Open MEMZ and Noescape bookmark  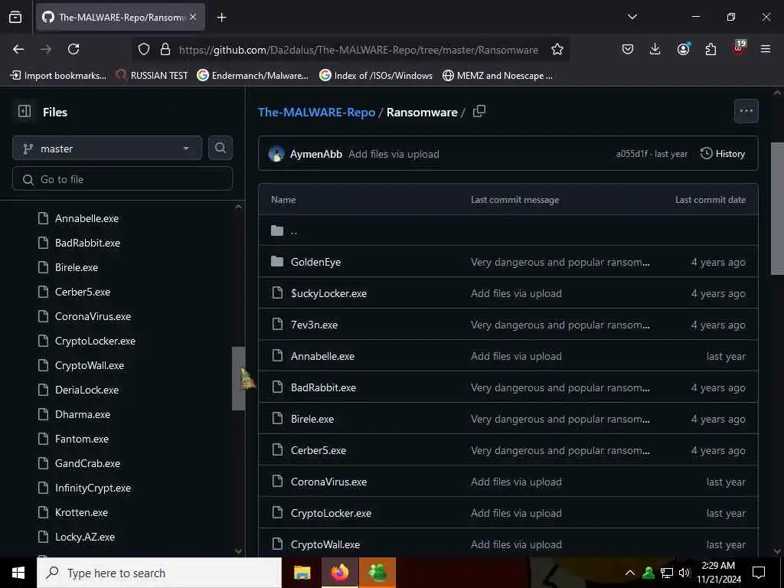[x=498, y=76]
